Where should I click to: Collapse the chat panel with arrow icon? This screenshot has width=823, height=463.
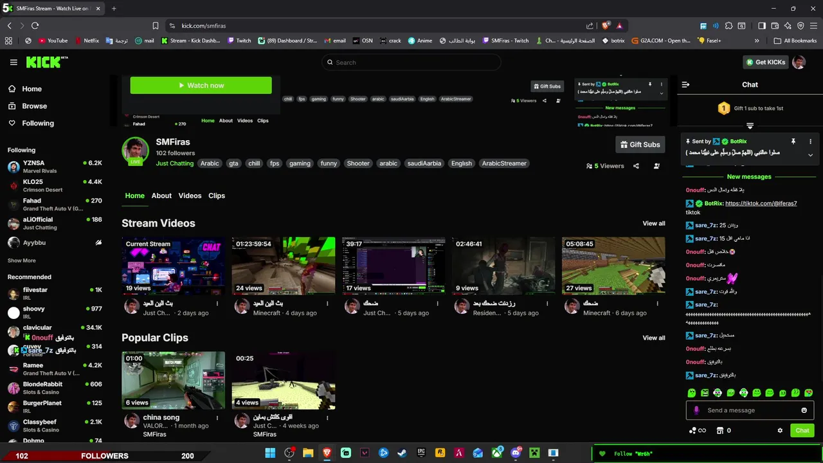coord(685,84)
